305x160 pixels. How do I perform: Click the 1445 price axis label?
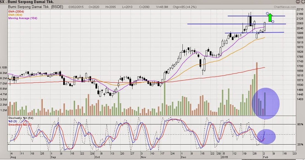coord(300,94)
